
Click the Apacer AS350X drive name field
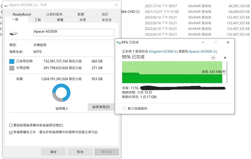click(74, 32)
